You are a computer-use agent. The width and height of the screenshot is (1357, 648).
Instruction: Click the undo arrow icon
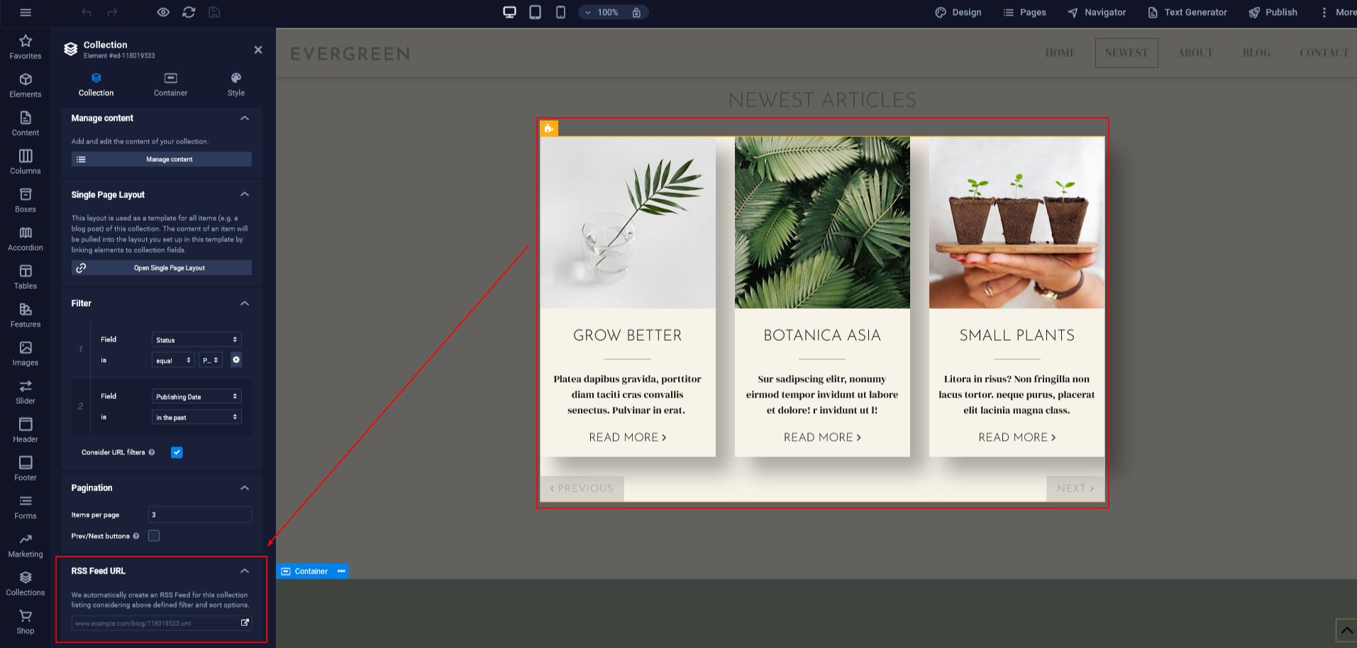click(x=87, y=12)
